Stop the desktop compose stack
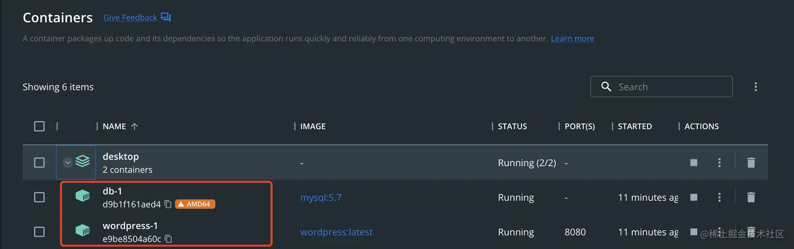 pyautogui.click(x=694, y=163)
